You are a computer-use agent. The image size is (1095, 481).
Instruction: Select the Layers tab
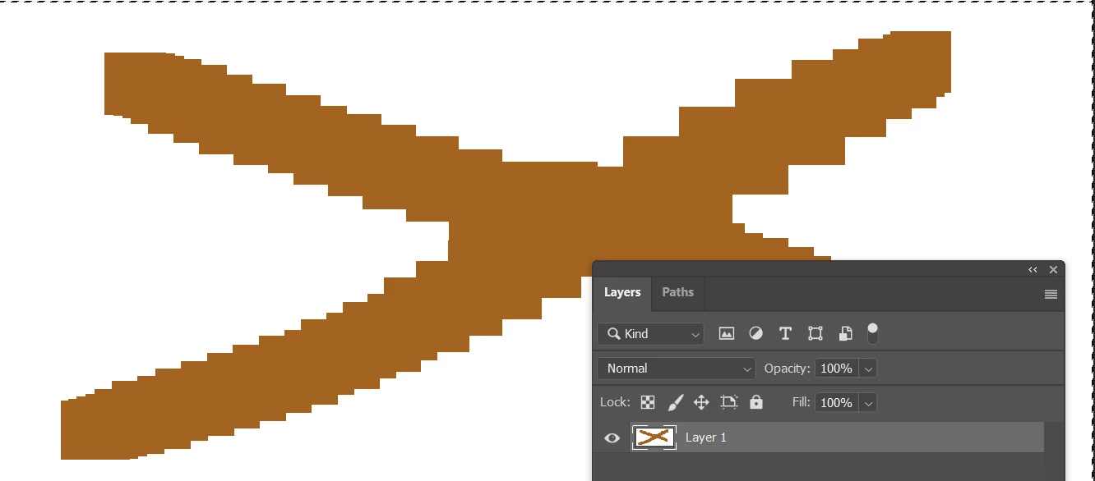pos(622,292)
